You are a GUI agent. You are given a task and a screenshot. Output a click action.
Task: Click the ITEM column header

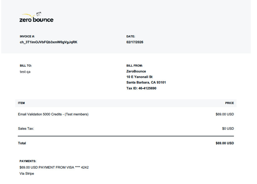pos(21,103)
